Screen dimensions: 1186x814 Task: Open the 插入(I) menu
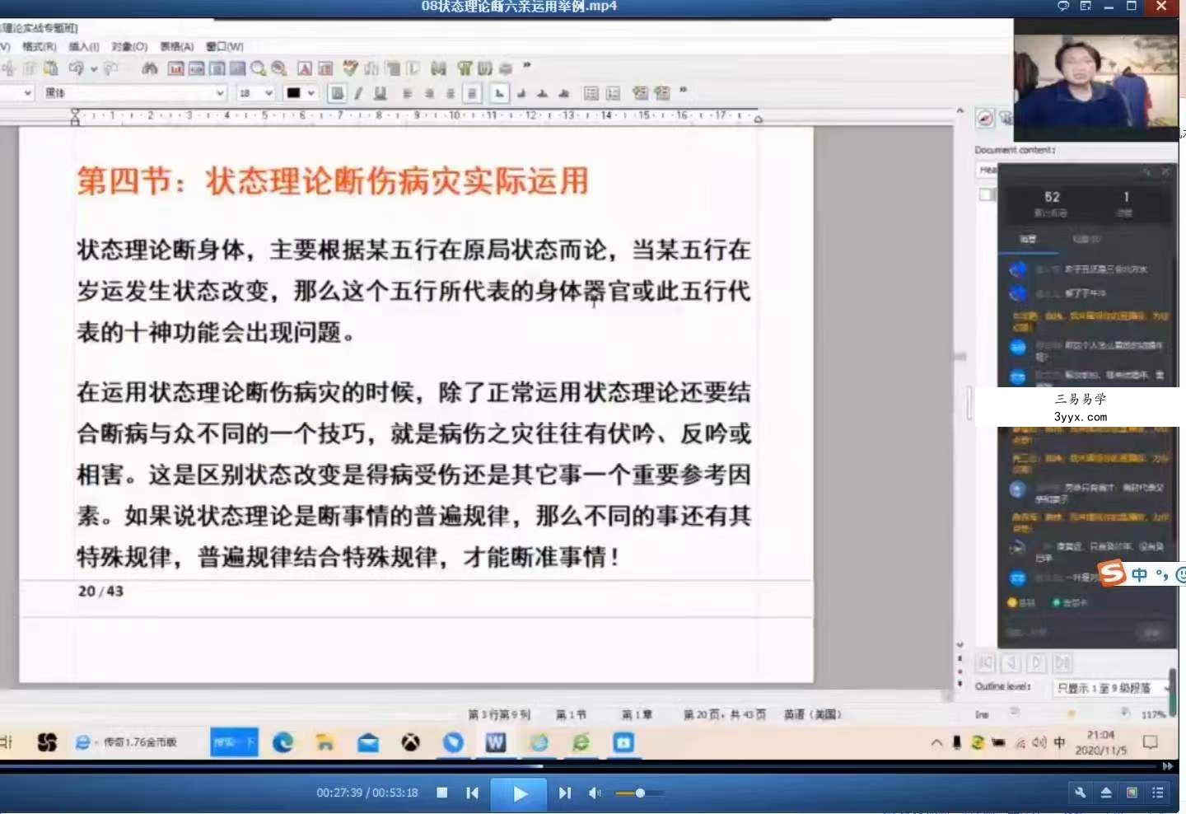point(84,47)
